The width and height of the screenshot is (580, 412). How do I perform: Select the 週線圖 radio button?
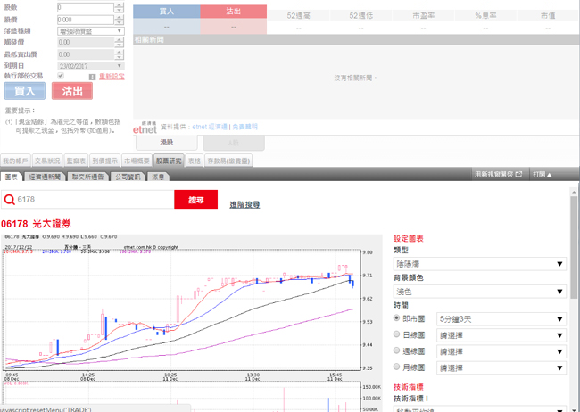coord(396,350)
